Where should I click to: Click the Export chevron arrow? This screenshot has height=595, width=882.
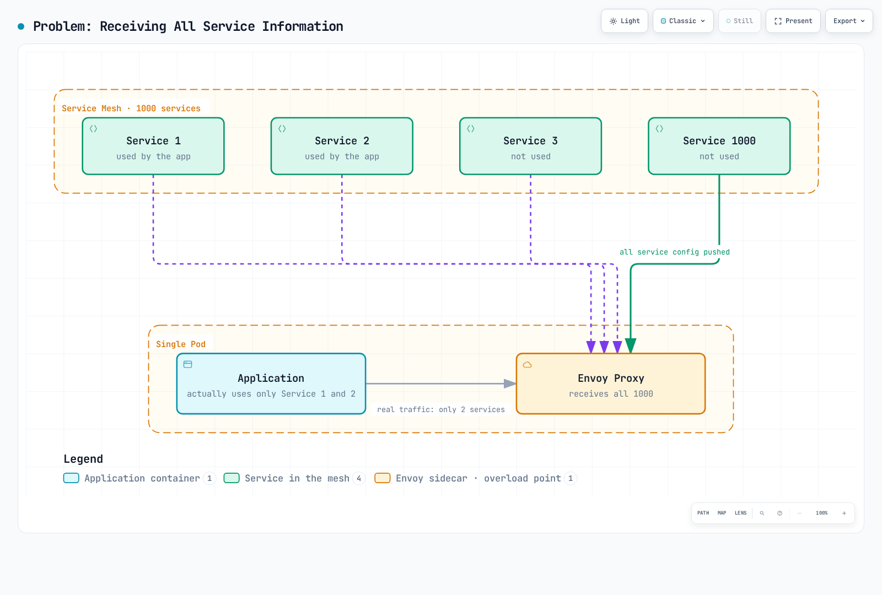863,21
